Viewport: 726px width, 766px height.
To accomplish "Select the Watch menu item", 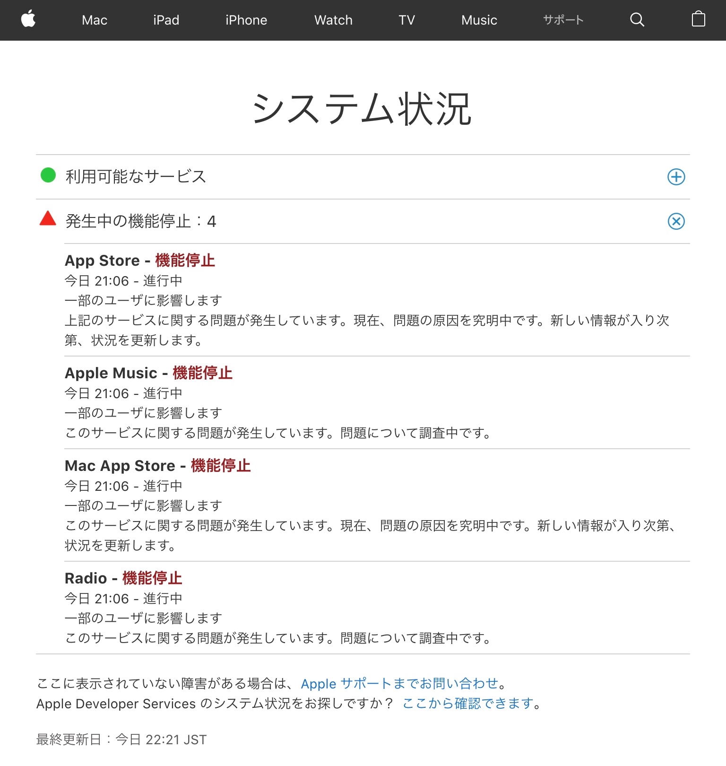I will click(x=334, y=20).
